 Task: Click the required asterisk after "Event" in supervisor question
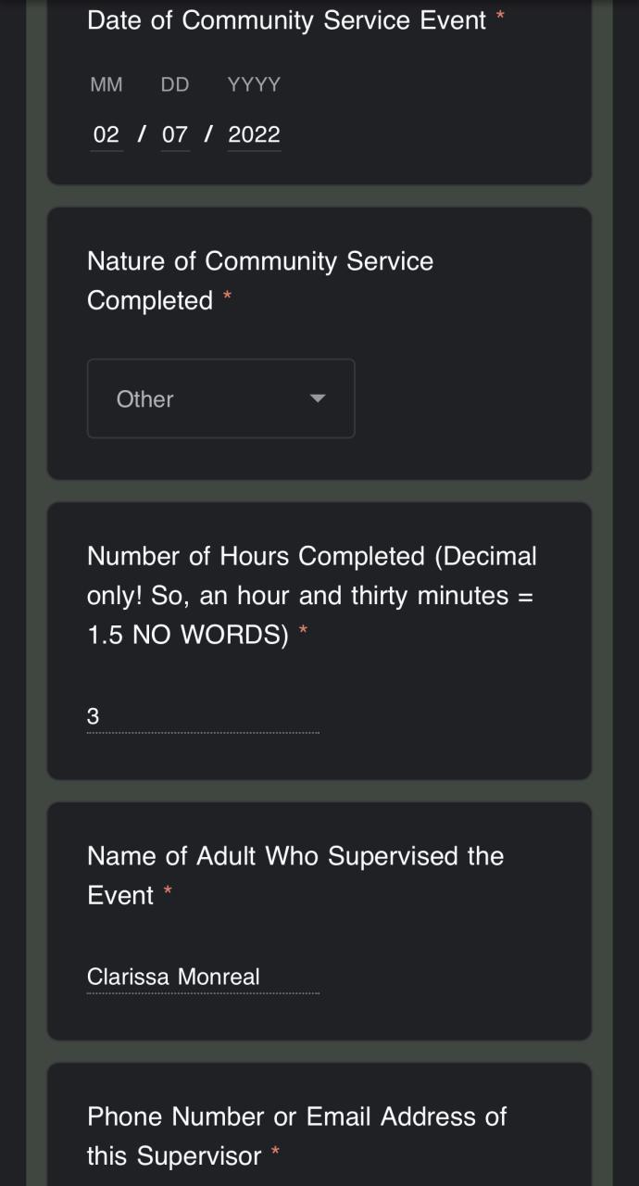point(168,892)
